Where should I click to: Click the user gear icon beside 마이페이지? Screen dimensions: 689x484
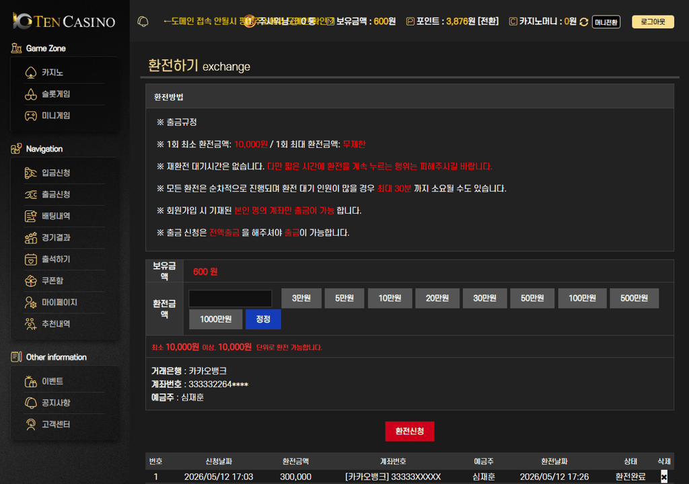[31, 302]
